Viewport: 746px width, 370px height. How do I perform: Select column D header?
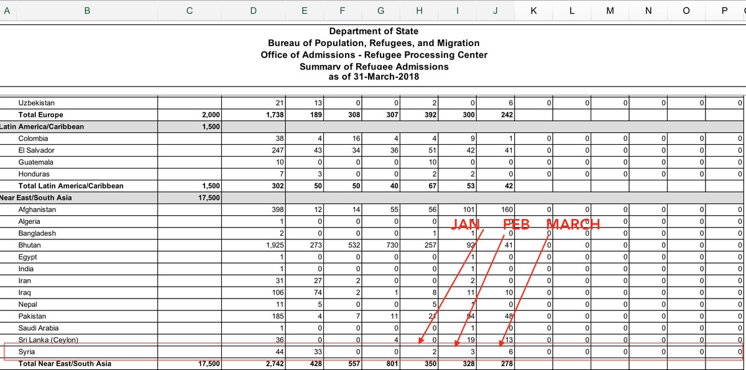click(253, 10)
